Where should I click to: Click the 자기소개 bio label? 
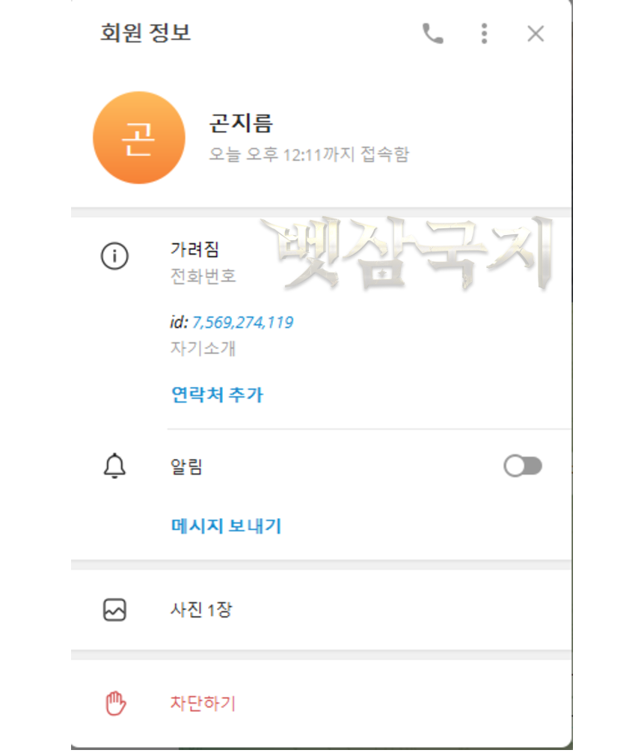203,348
